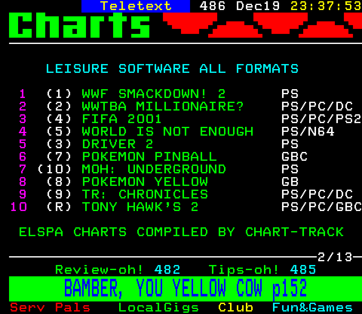
Task: Click the FIFA 2001 chart entry
Action: [x=122, y=119]
